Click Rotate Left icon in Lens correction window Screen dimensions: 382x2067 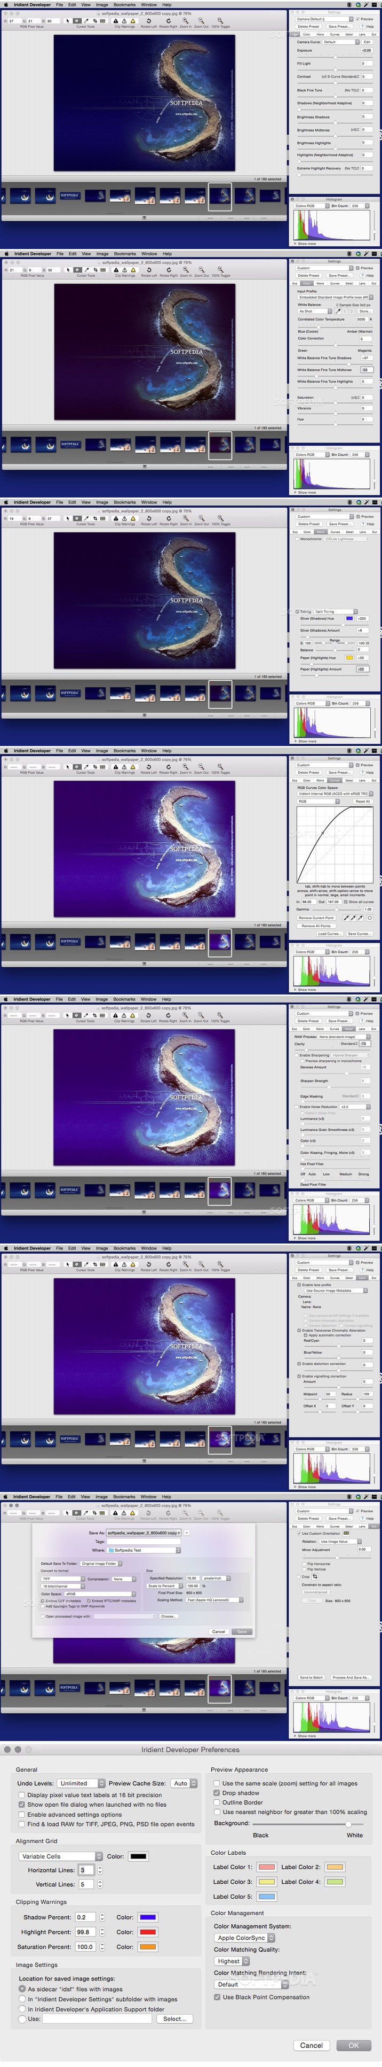tap(149, 1264)
